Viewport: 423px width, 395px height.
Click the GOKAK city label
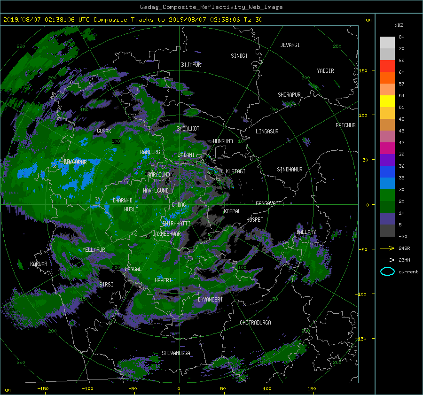[104, 131]
